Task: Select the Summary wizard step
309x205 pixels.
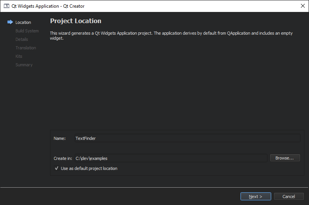Action: (24, 65)
